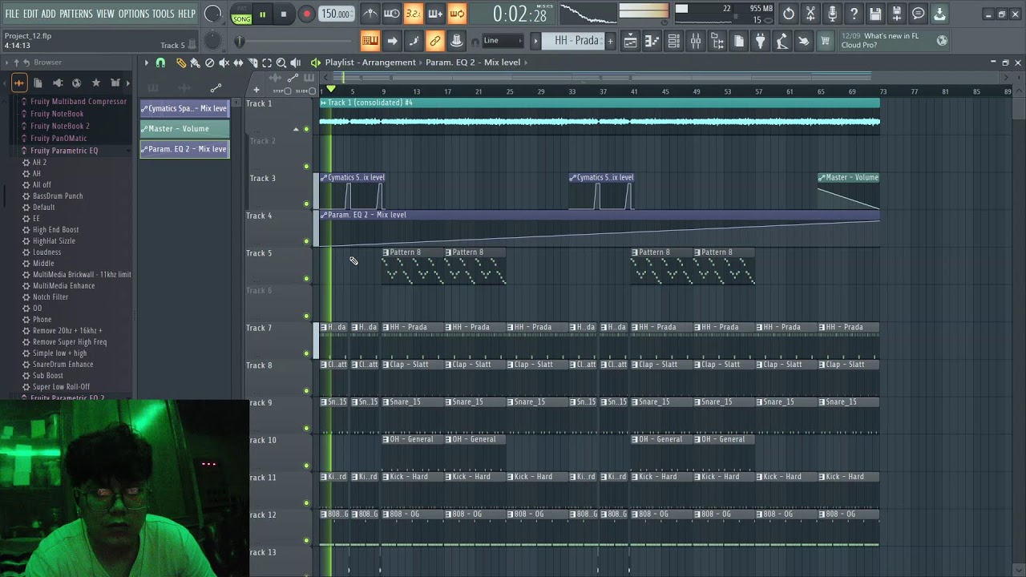Open the Playlist view icon
Screen dimensions: 1026x577
631,42
